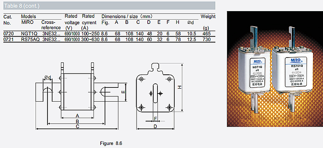Click the "Ød" column header in the table
This screenshot has width=323, height=148.
(190, 23)
